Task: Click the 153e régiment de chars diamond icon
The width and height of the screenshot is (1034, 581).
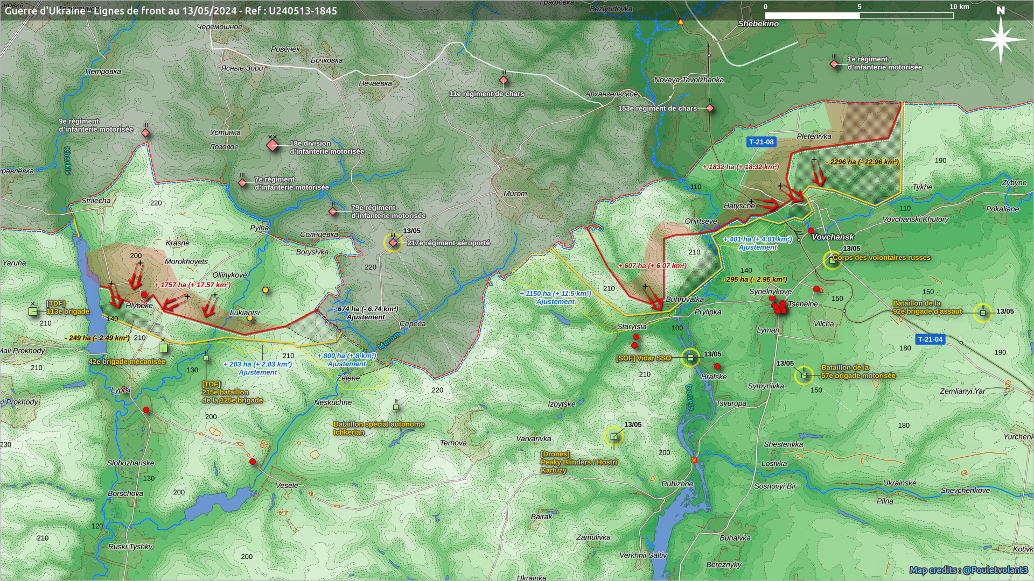Action: tap(710, 109)
